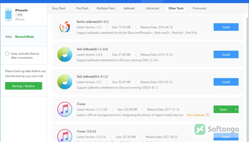The width and height of the screenshot is (249, 142).
Task: Click Size: 257.56 MB text
Action: pos(126,137)
